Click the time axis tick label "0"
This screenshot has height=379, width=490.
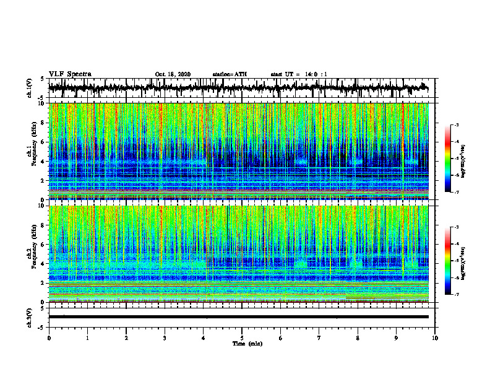click(49, 338)
